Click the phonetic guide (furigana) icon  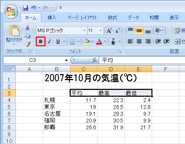[113, 42]
